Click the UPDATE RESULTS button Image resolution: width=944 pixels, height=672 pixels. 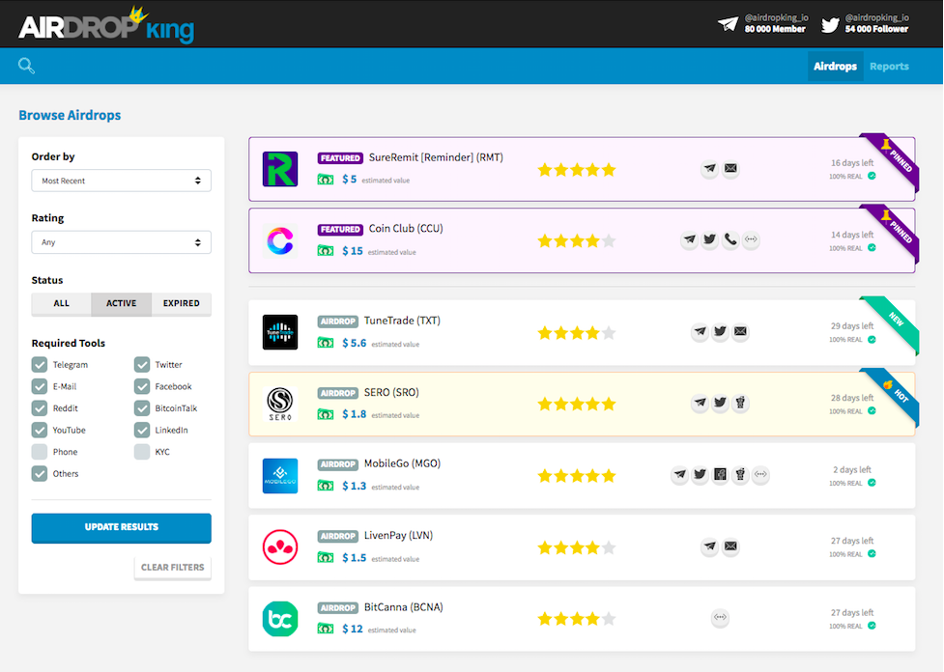click(x=121, y=527)
